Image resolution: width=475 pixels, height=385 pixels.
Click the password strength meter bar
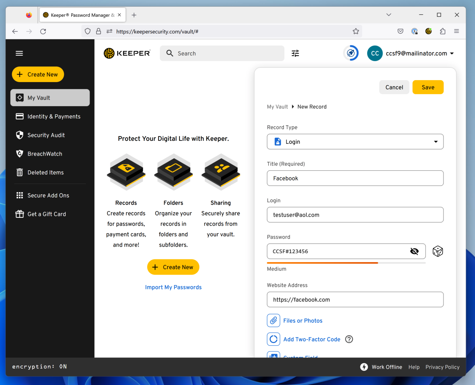click(346, 263)
